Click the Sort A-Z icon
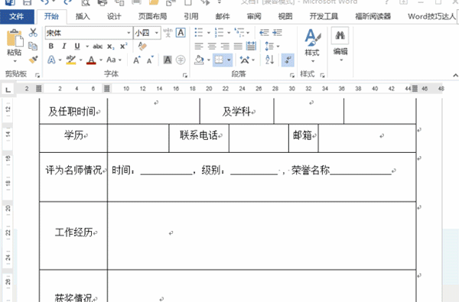Image resolution: width=459 pixels, height=302 pixels. pyautogui.click(x=269, y=60)
